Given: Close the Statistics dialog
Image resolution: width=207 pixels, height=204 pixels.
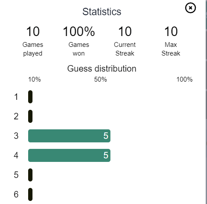Looking at the screenshot, I should click(191, 8).
